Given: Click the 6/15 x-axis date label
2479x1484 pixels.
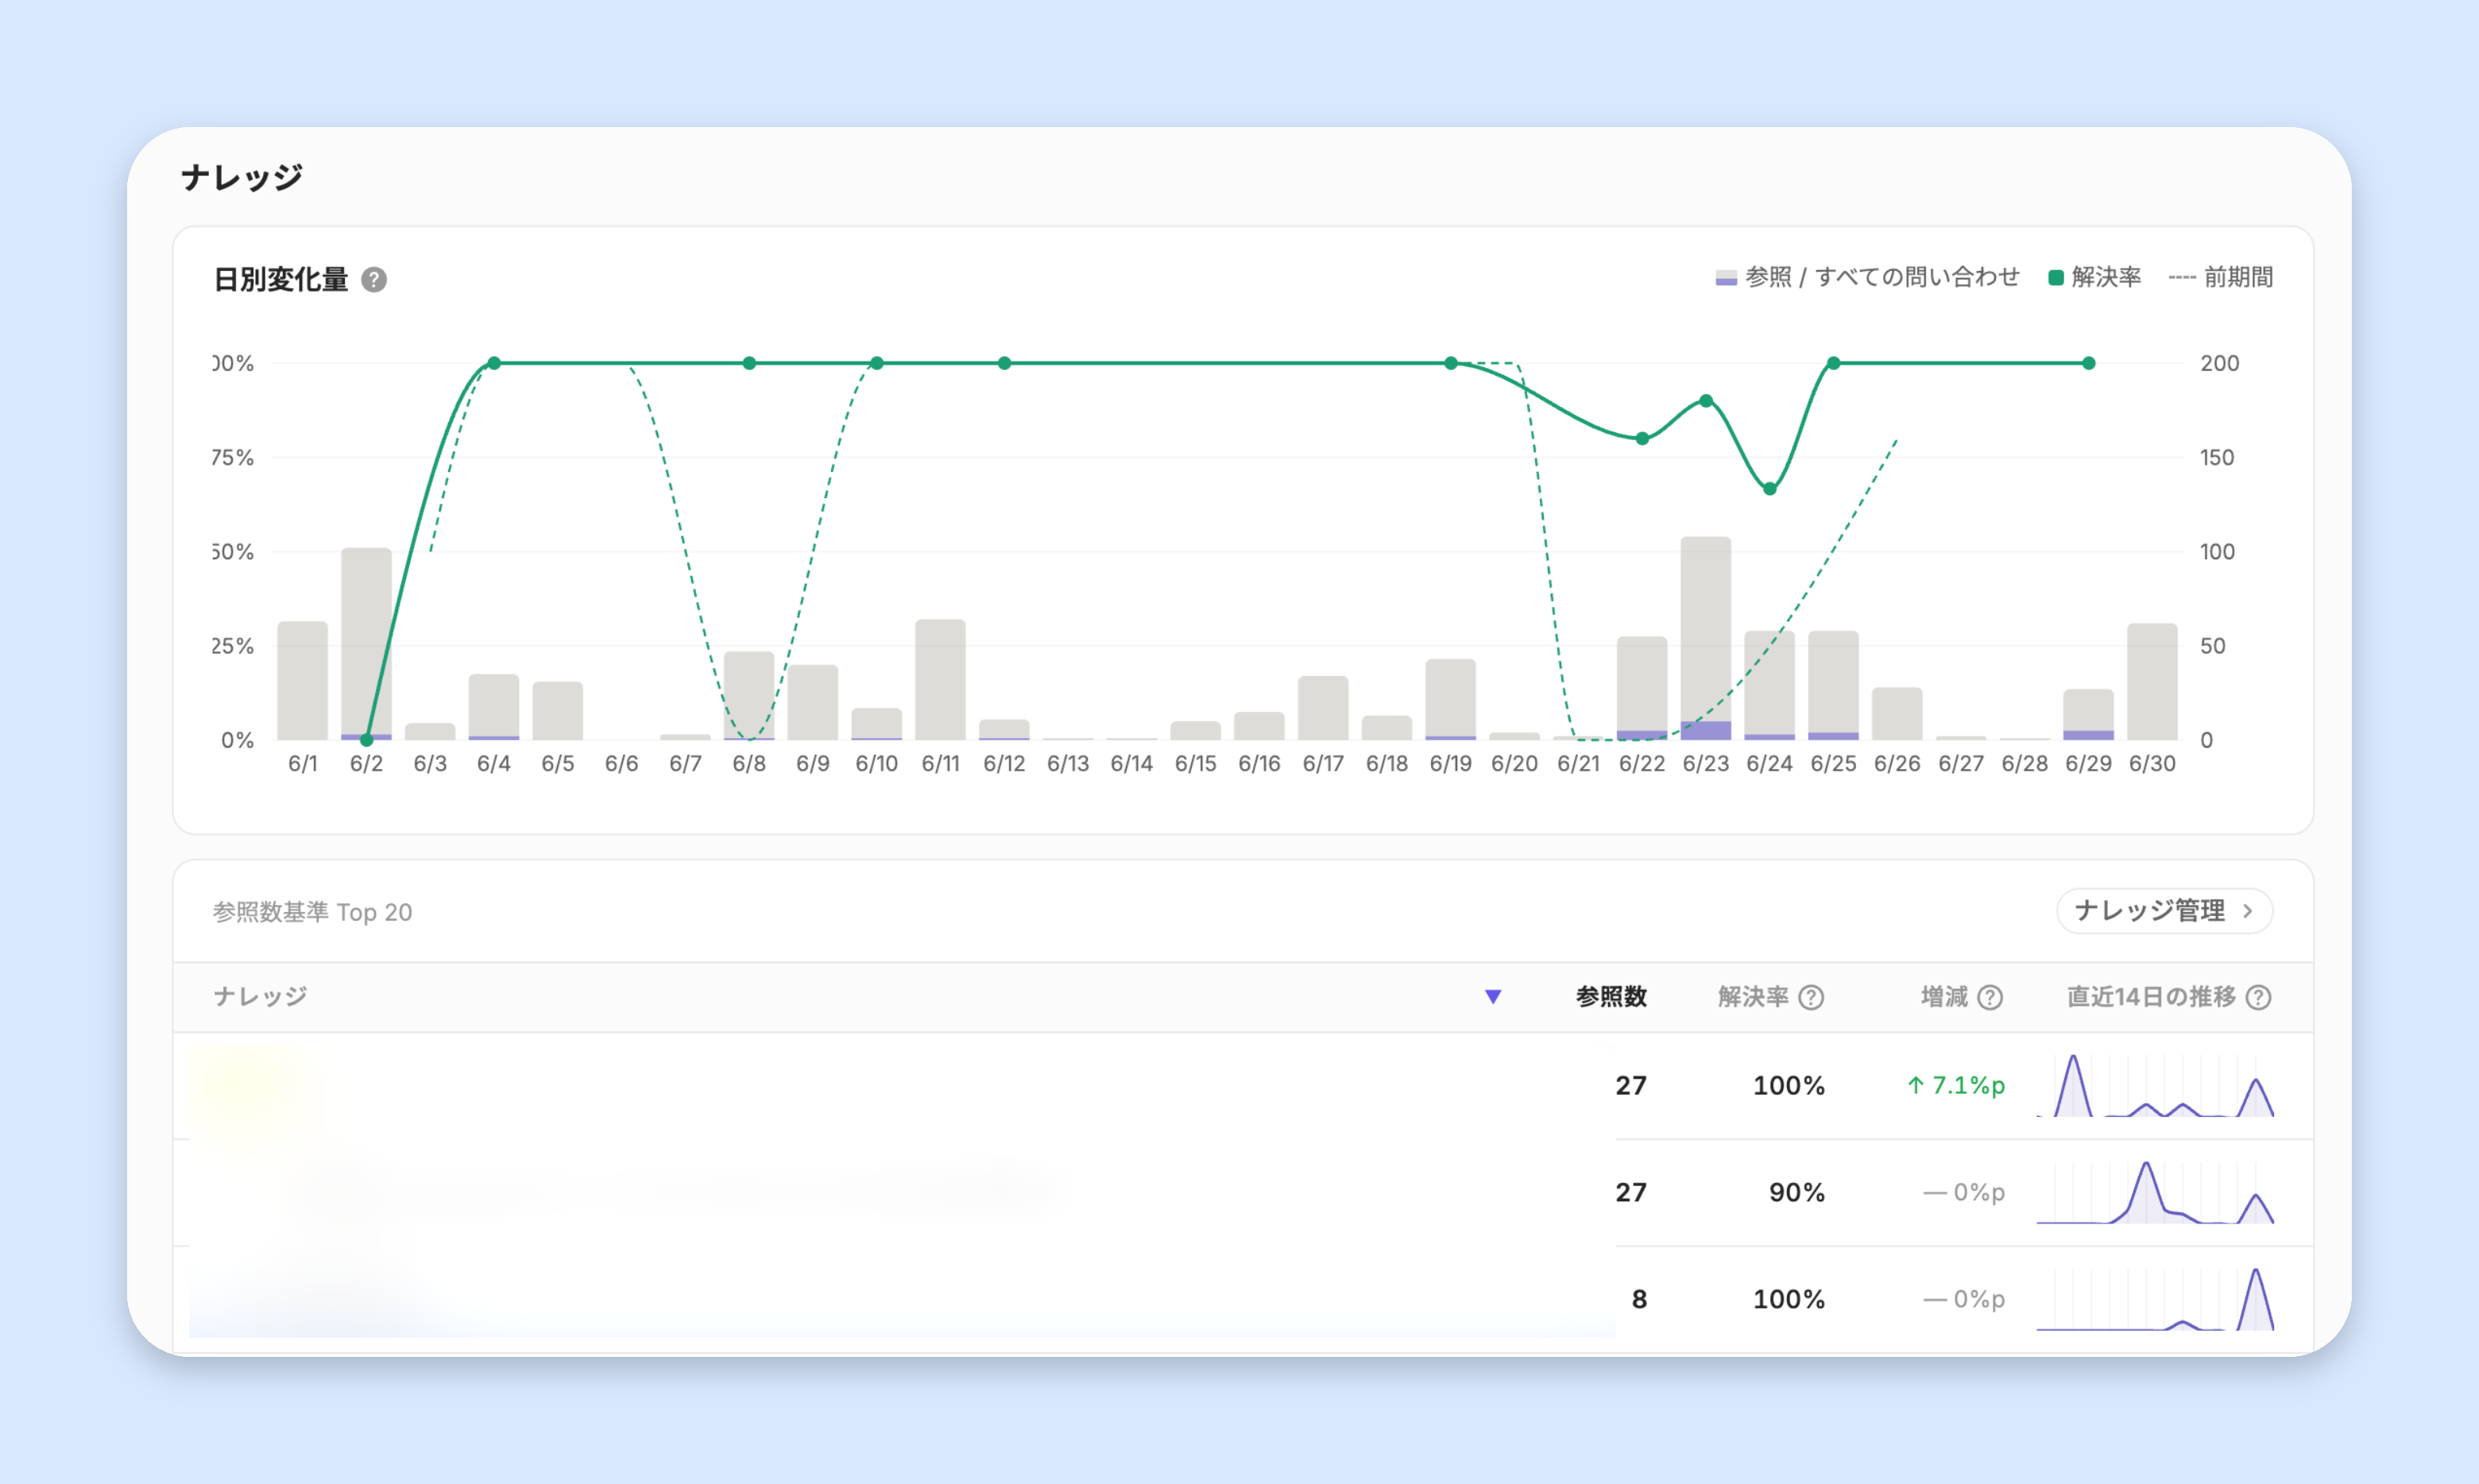Looking at the screenshot, I should click(1195, 764).
